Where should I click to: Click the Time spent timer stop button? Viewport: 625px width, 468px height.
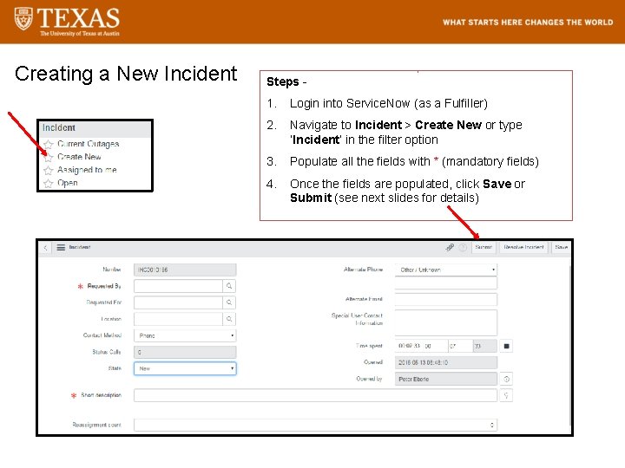[506, 346]
